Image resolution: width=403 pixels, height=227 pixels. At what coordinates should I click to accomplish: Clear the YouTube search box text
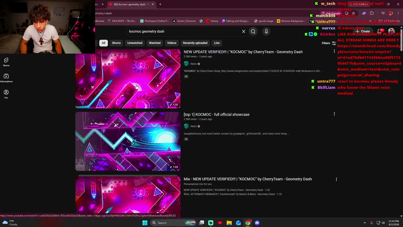243,32
